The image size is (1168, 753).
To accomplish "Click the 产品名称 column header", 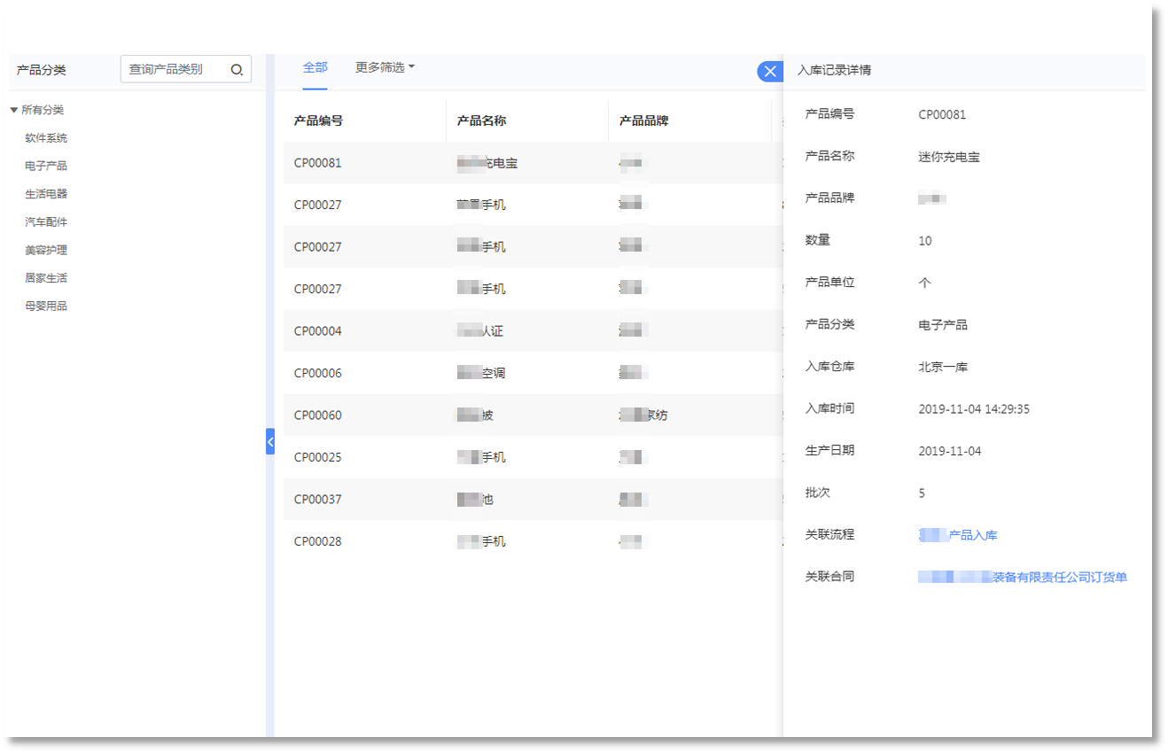I will point(481,121).
